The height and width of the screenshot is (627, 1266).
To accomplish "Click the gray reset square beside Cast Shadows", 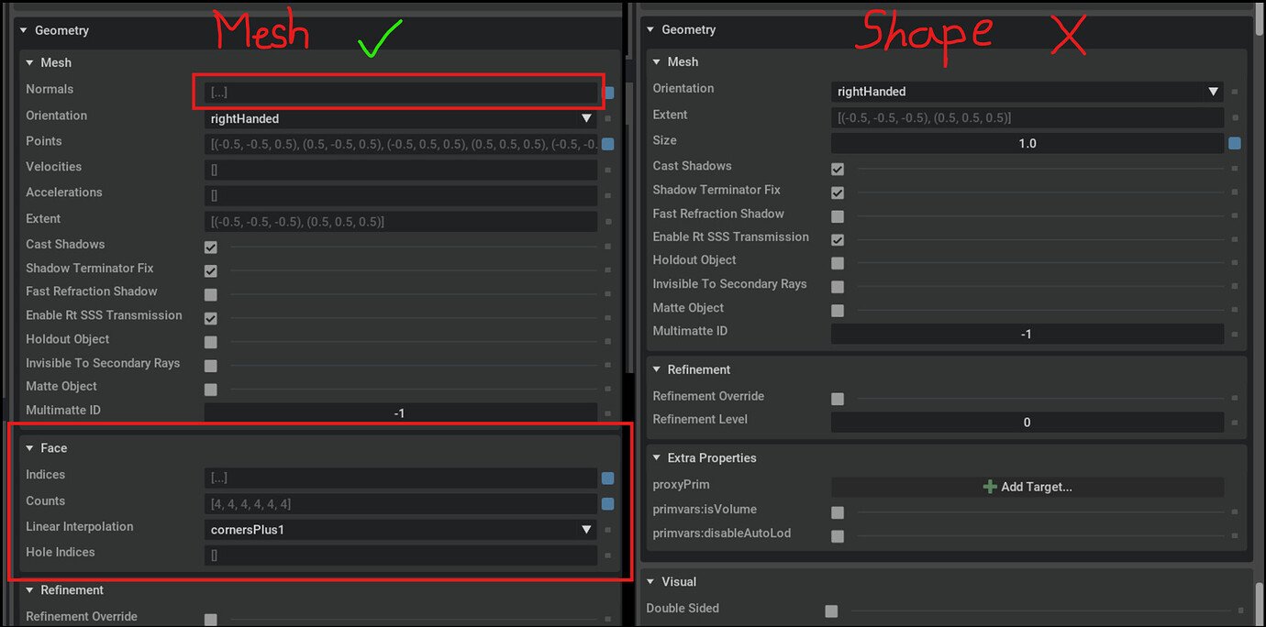I will click(x=606, y=247).
